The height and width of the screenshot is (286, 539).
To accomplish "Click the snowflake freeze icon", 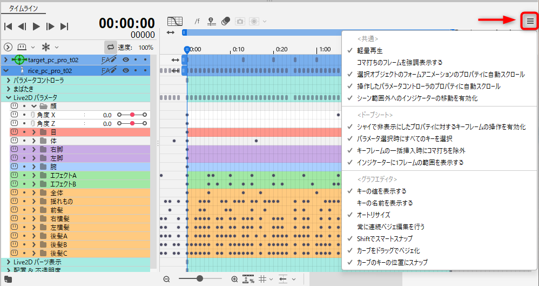I will [46, 47].
